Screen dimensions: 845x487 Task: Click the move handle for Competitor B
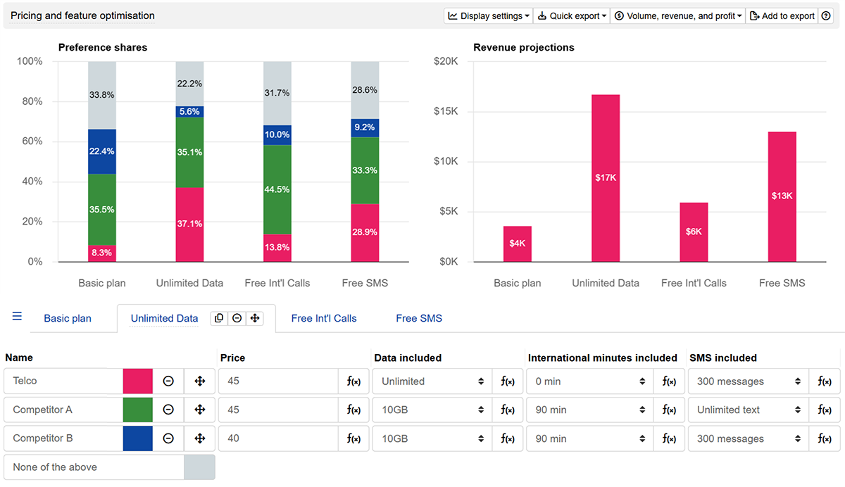(199, 438)
